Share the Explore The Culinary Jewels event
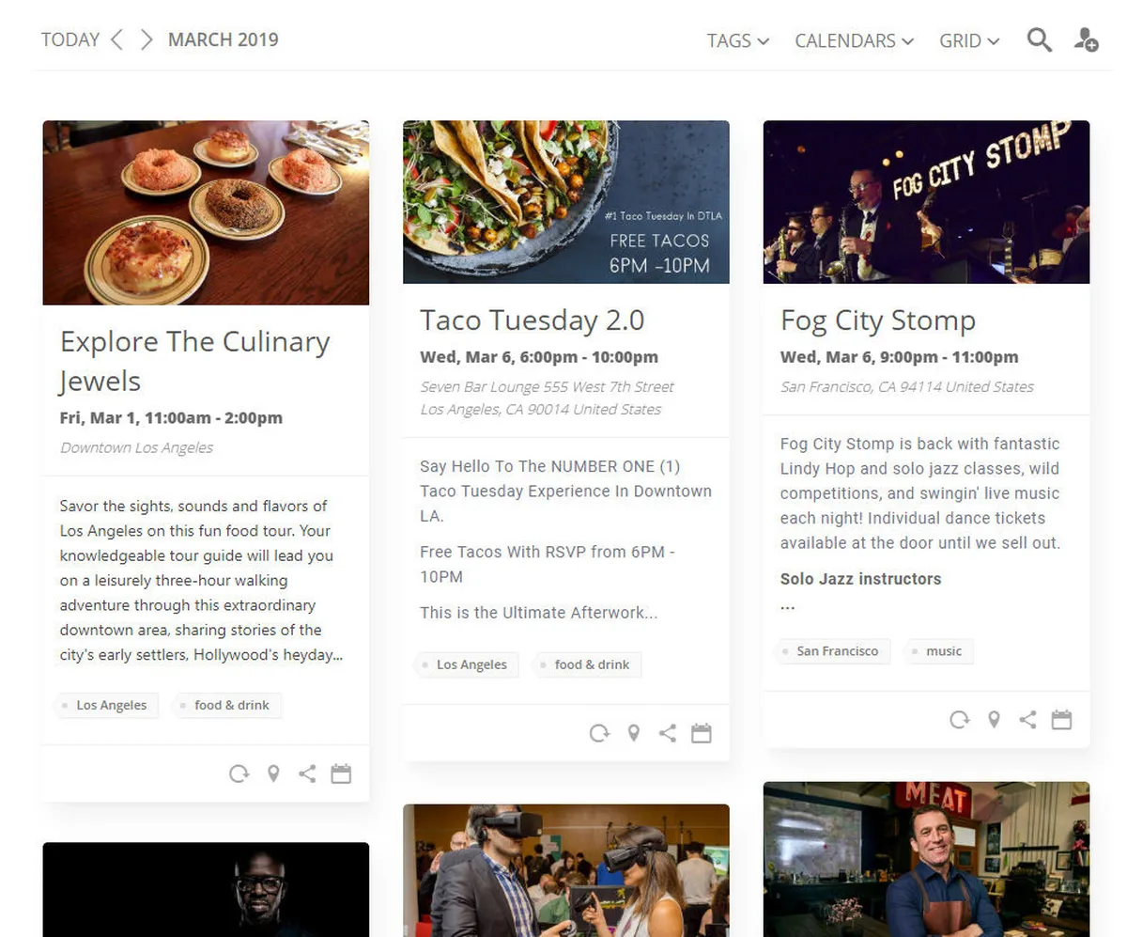Viewport: 1127px width, 937px height. click(307, 773)
